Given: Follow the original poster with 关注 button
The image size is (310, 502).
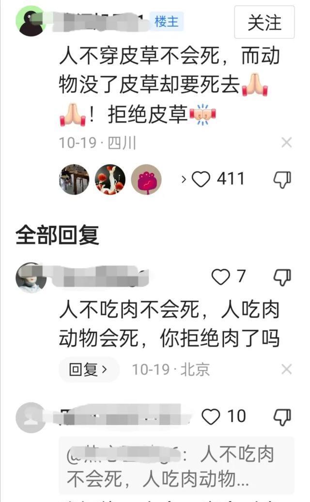Looking at the screenshot, I should pyautogui.click(x=264, y=22).
